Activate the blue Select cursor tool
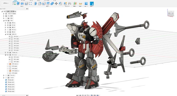This screenshot has width=177, height=96. point(92,3)
